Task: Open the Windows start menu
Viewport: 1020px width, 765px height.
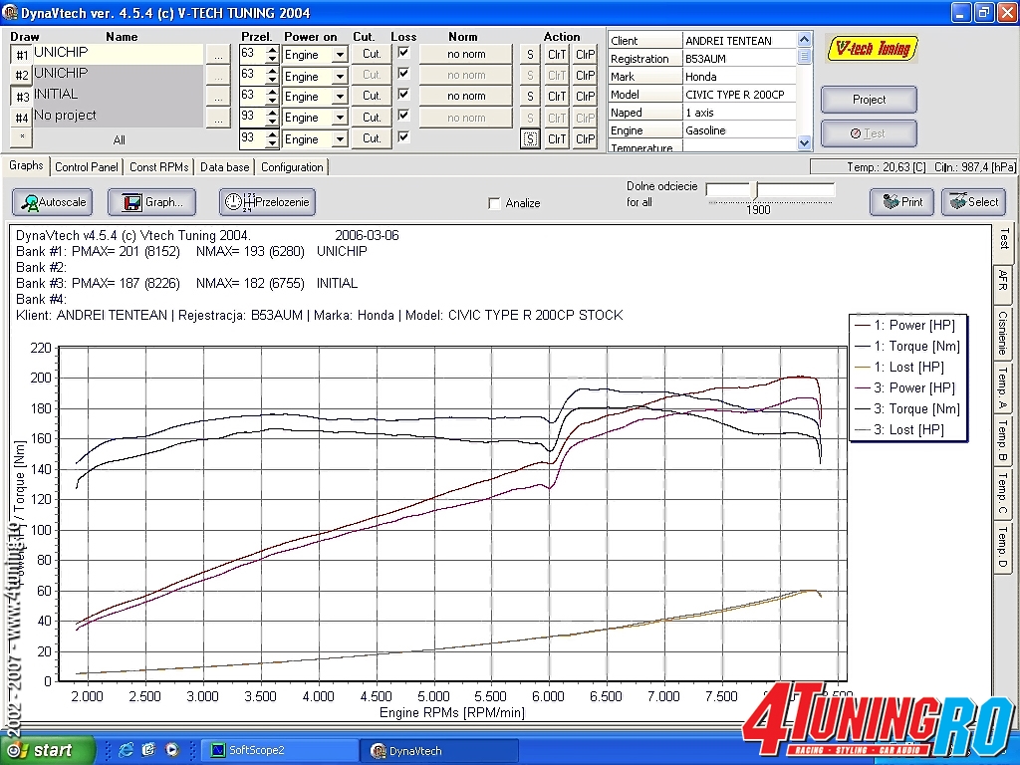Action: 46,750
